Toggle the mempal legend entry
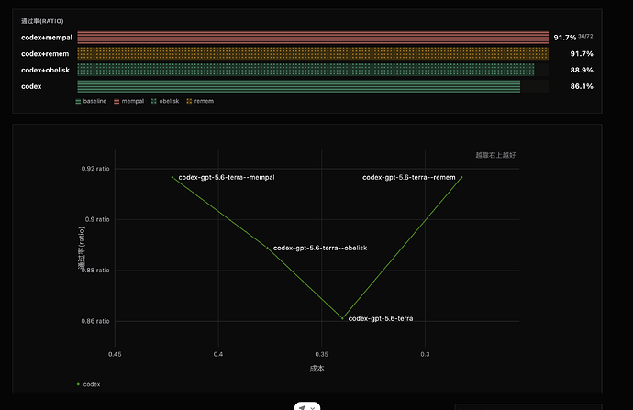633x410 pixels. coord(129,101)
